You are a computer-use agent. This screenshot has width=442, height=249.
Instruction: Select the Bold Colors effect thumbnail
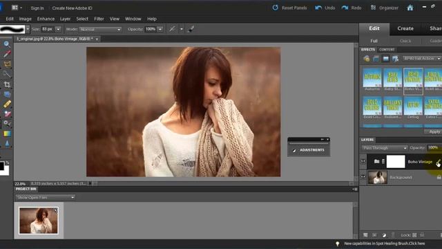tap(372, 108)
